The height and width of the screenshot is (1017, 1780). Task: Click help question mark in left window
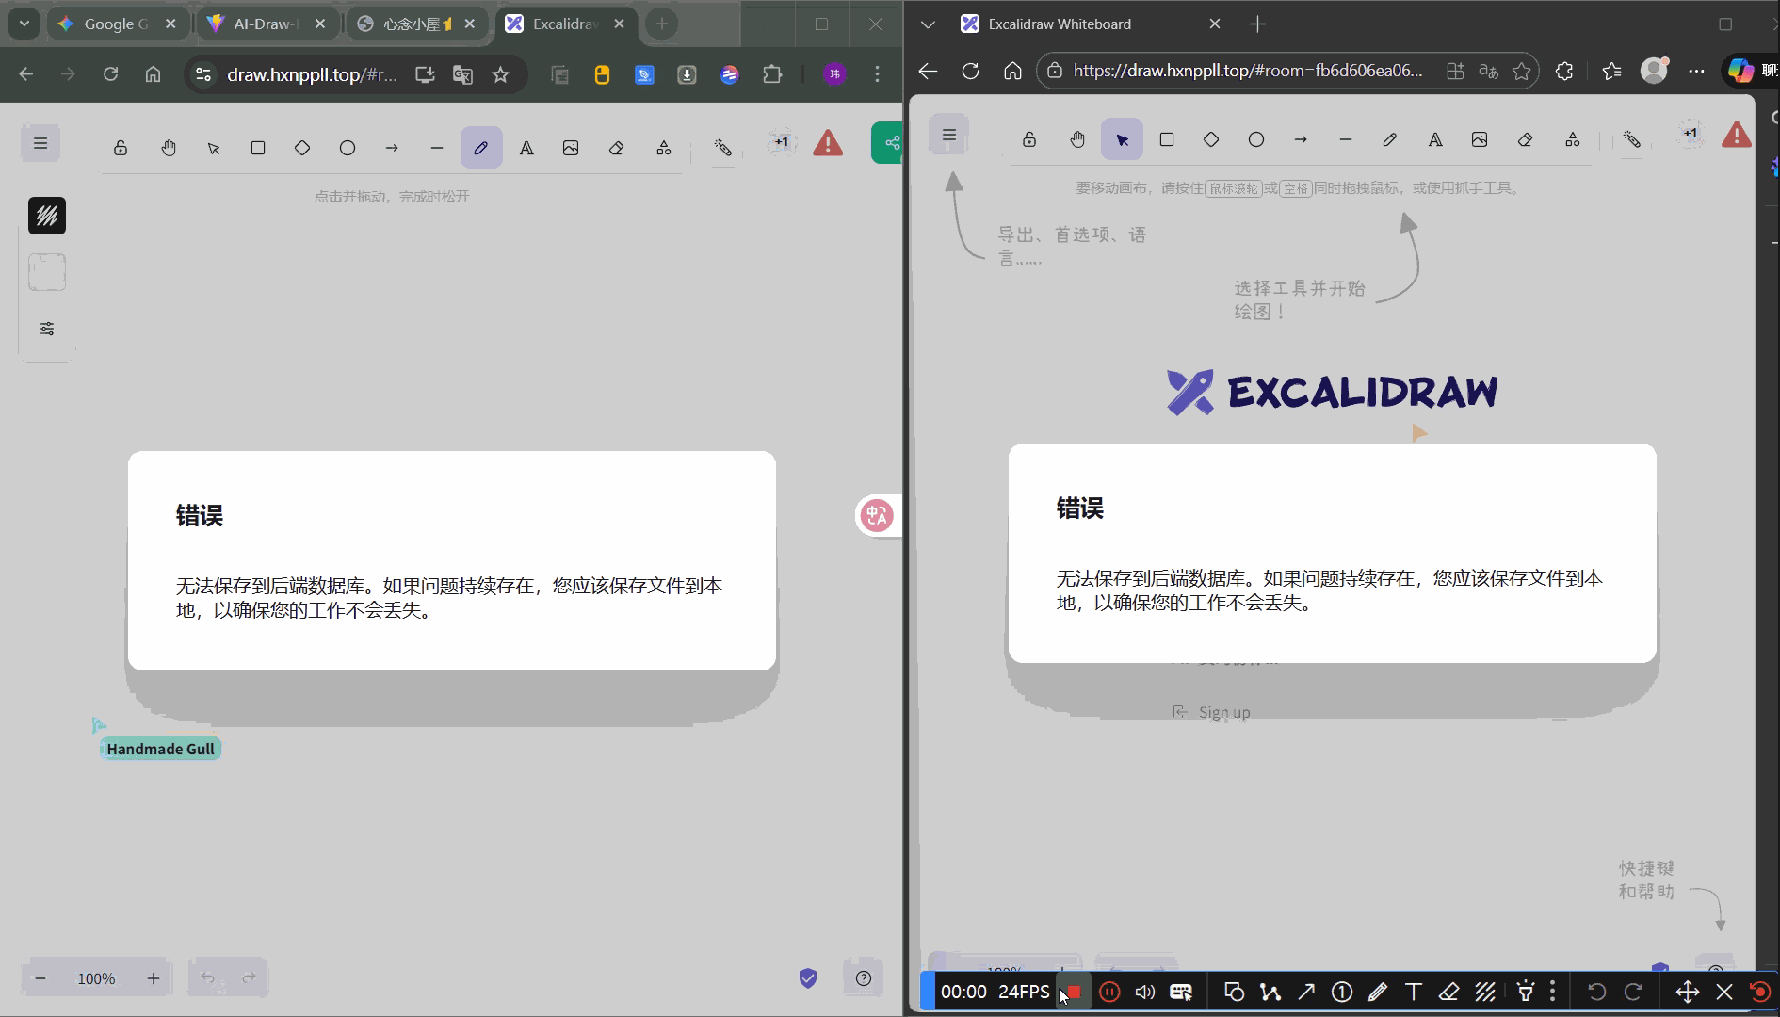864,978
